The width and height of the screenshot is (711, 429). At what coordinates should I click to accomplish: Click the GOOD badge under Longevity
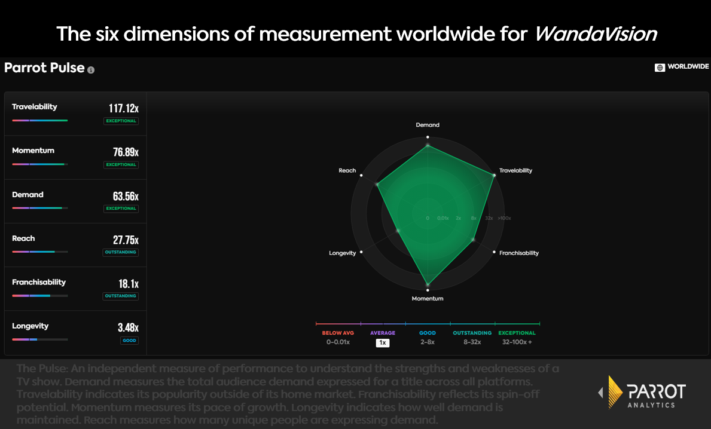(129, 341)
